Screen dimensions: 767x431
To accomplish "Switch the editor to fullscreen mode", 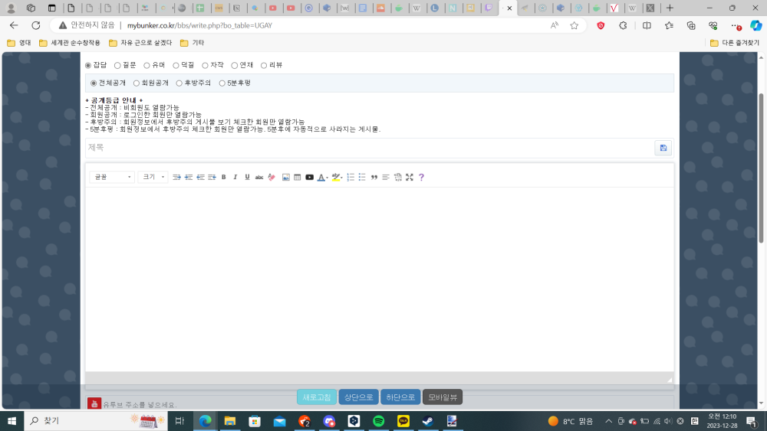I will tap(410, 177).
